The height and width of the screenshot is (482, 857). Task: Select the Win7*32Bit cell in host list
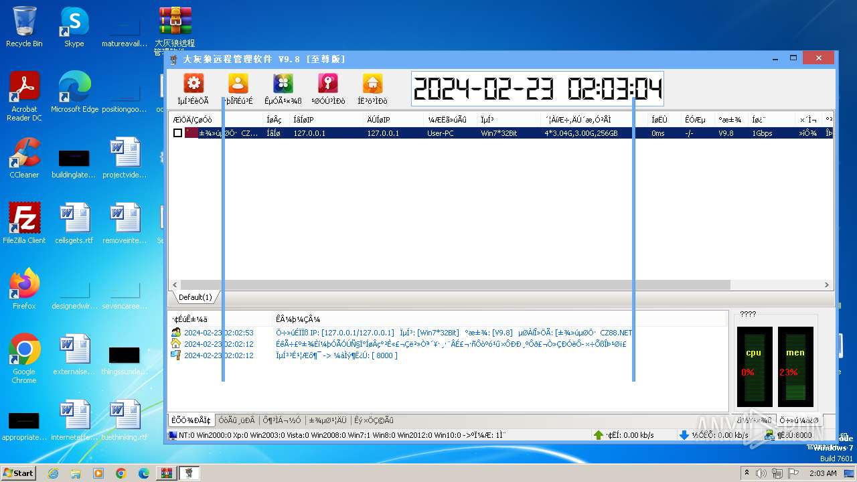click(x=499, y=133)
